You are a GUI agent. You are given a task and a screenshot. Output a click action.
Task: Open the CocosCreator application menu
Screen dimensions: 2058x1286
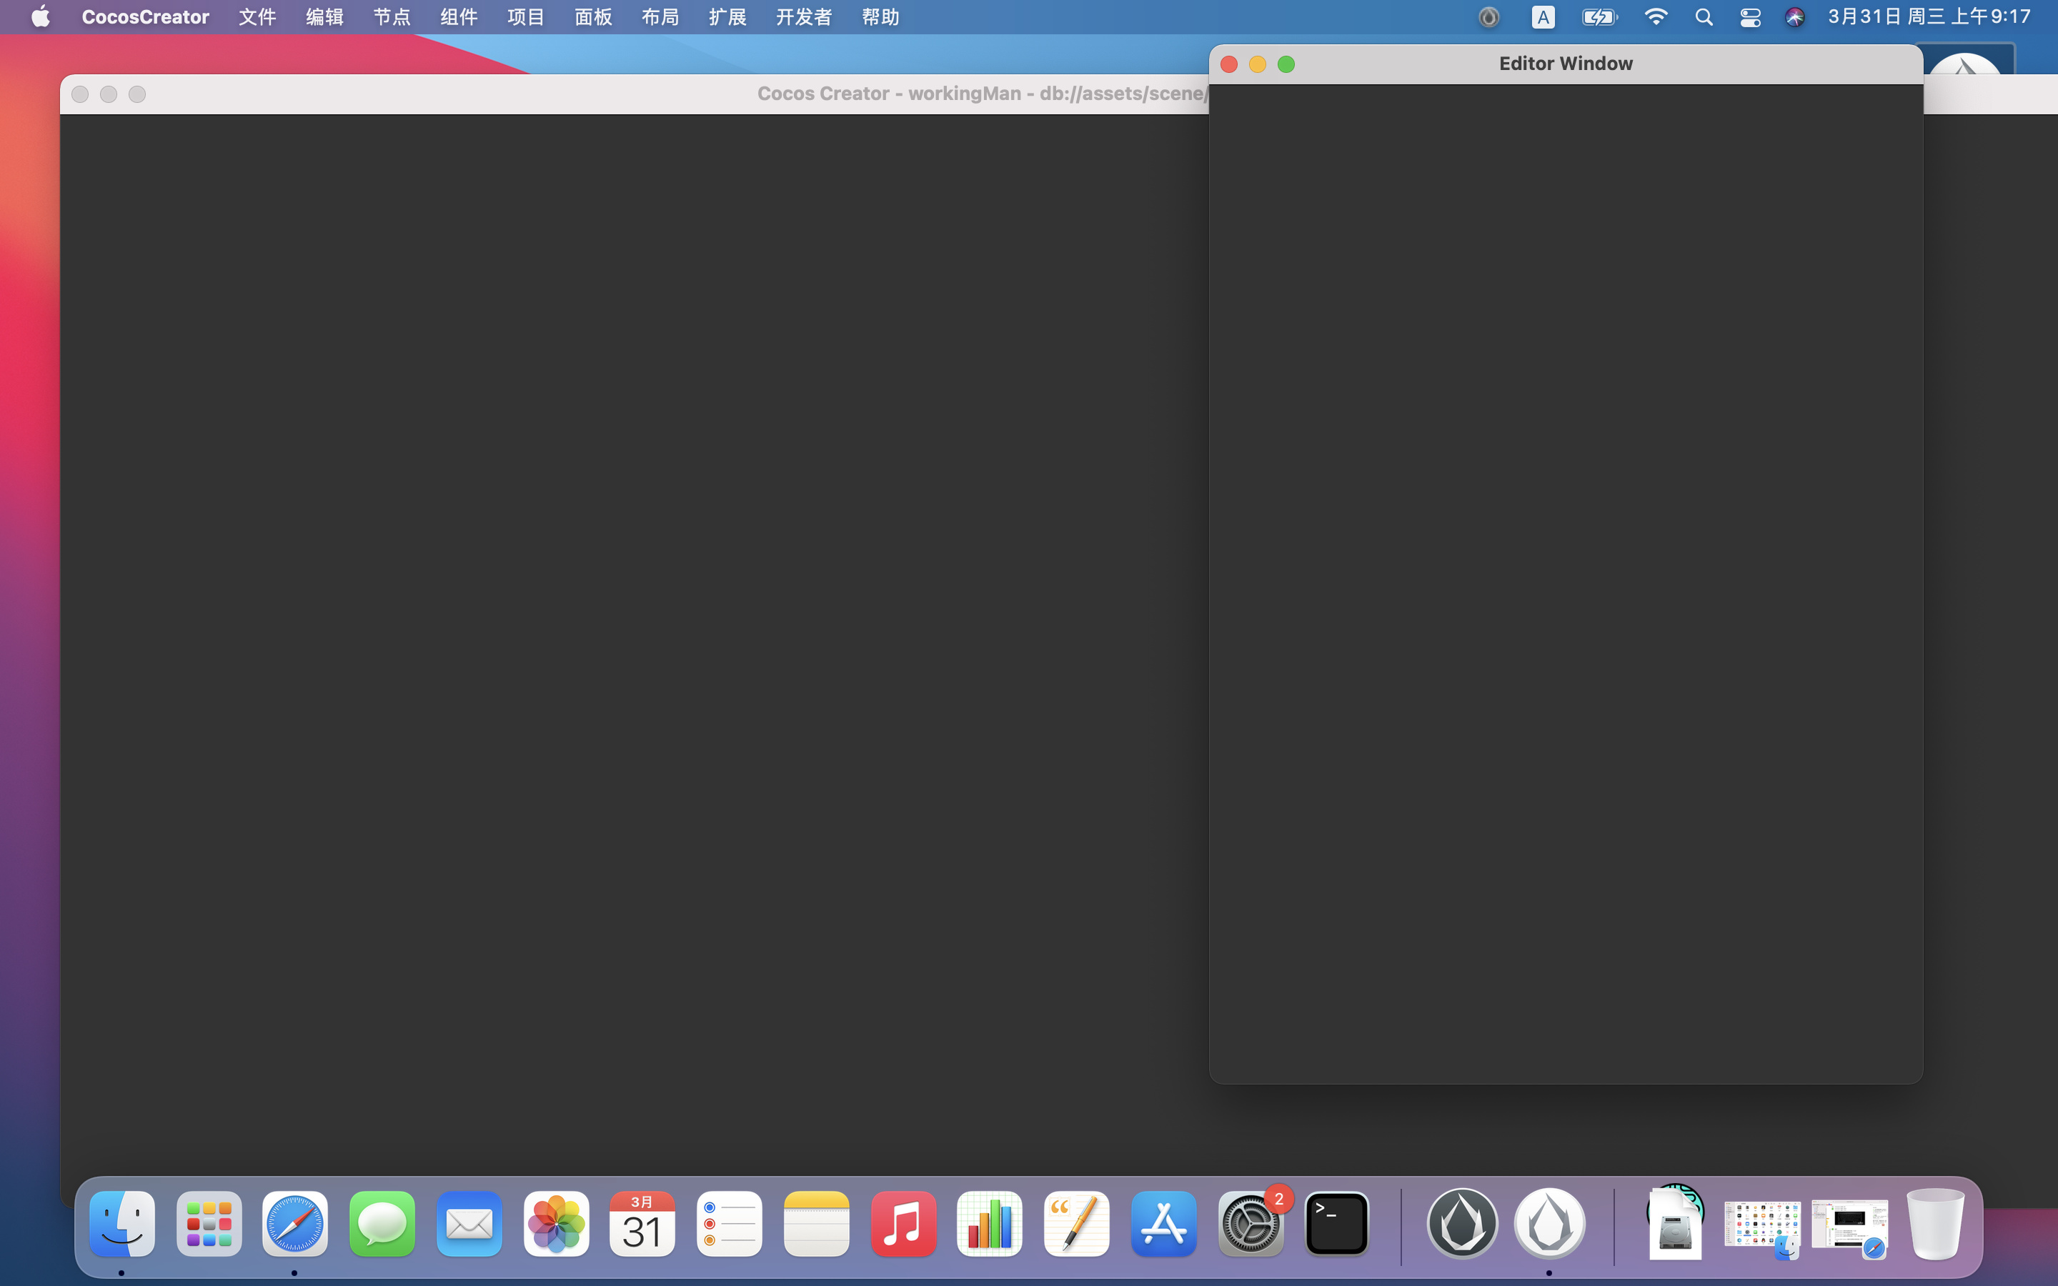pyautogui.click(x=146, y=17)
